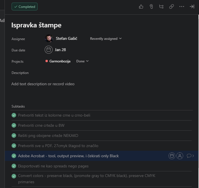The width and height of the screenshot is (199, 188).
Task: Copy task link via the chain icon
Action: coord(172,6)
